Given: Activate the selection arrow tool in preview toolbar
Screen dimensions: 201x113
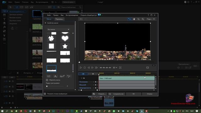Looking at the screenshot, I should (x=129, y=19).
